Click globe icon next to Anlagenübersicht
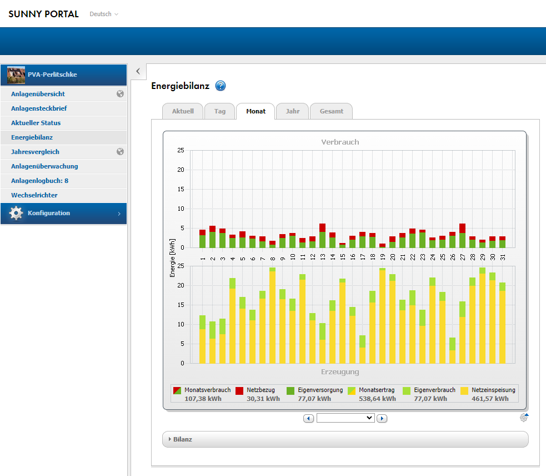The image size is (546, 476). pos(120,94)
